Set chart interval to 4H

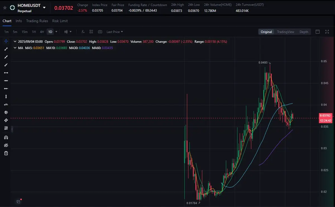pos(42,32)
